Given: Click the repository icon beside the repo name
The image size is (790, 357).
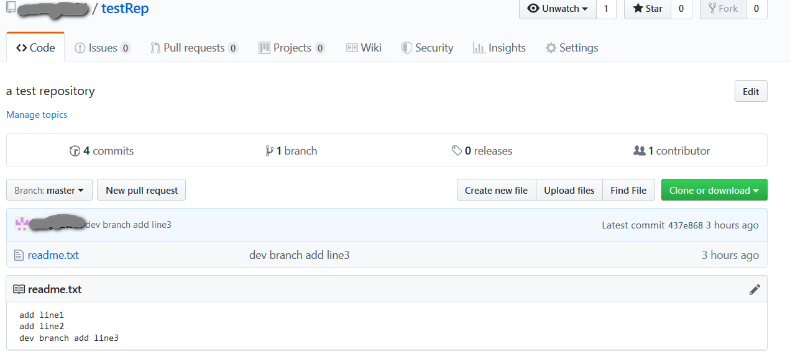Looking at the screenshot, I should [x=11, y=8].
